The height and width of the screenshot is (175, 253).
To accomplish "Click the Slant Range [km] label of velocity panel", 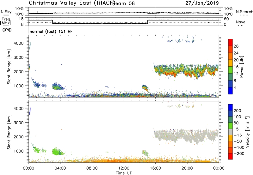I will click(x=9, y=132).
